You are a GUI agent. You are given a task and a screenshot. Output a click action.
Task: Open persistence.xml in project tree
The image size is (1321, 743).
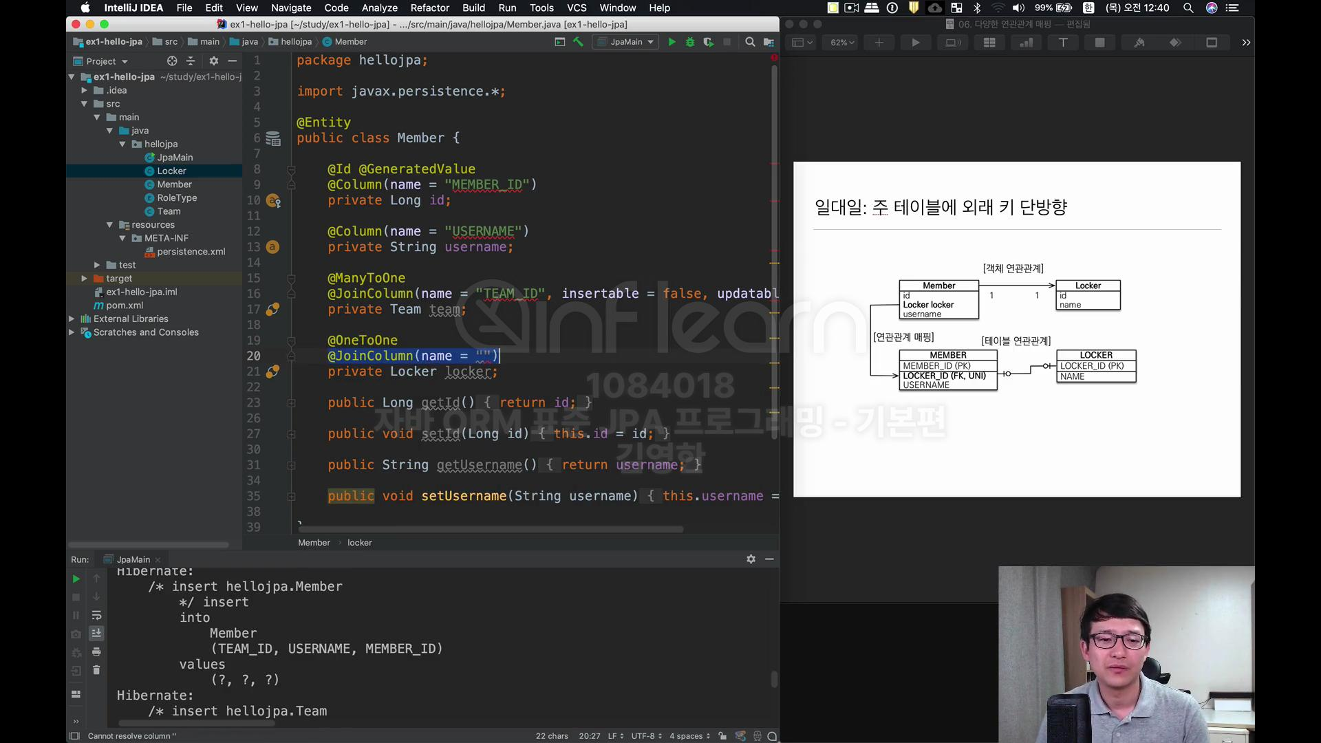tap(191, 252)
